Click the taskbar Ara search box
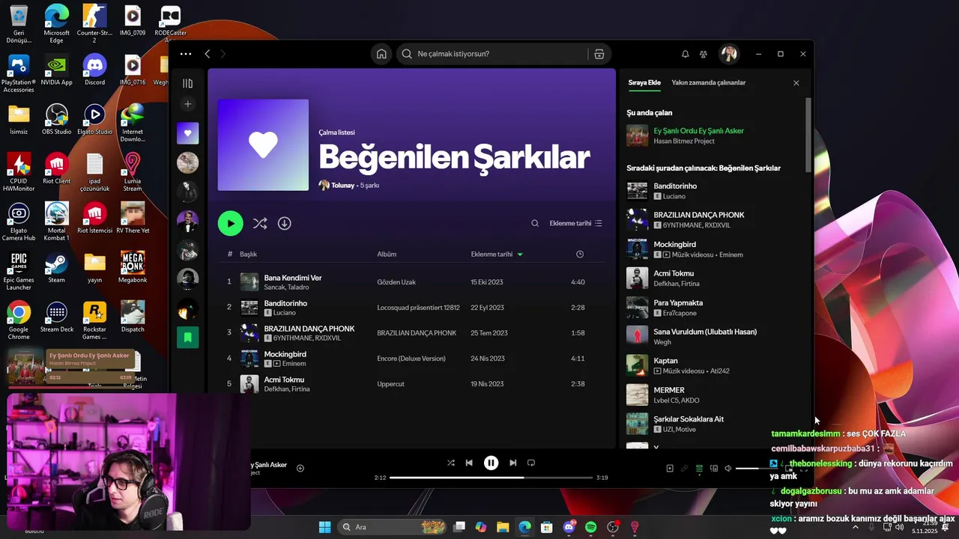 pos(392,527)
